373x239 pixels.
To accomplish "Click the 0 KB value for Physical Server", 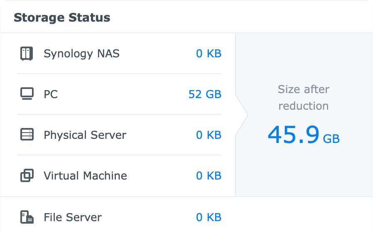I will 209,135.
